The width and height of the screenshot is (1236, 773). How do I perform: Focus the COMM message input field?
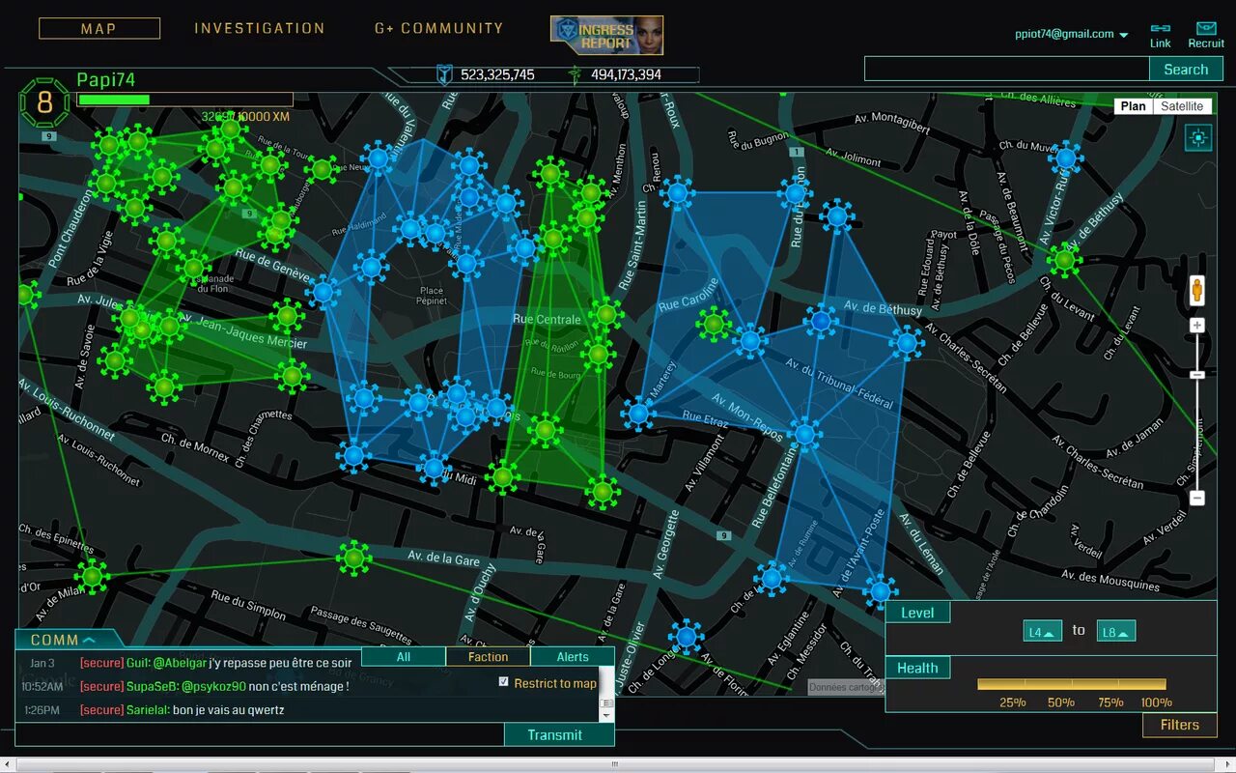pyautogui.click(x=259, y=734)
